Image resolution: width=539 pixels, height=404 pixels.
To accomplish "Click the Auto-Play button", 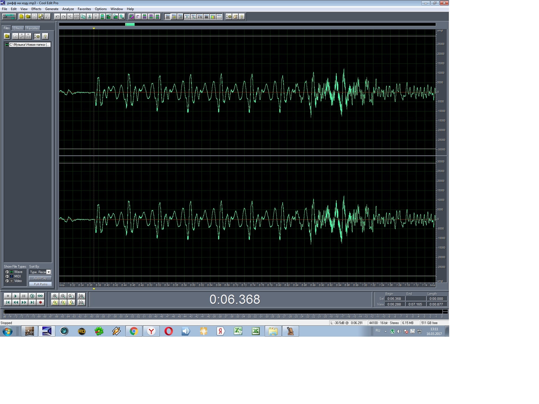I will pos(40,278).
